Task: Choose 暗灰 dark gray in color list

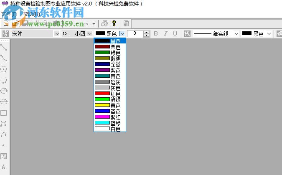Action: (x=110, y=82)
